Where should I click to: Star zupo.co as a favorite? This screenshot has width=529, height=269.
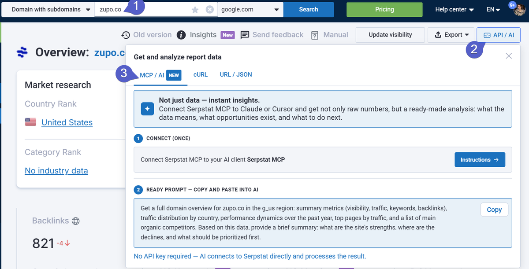[195, 10]
